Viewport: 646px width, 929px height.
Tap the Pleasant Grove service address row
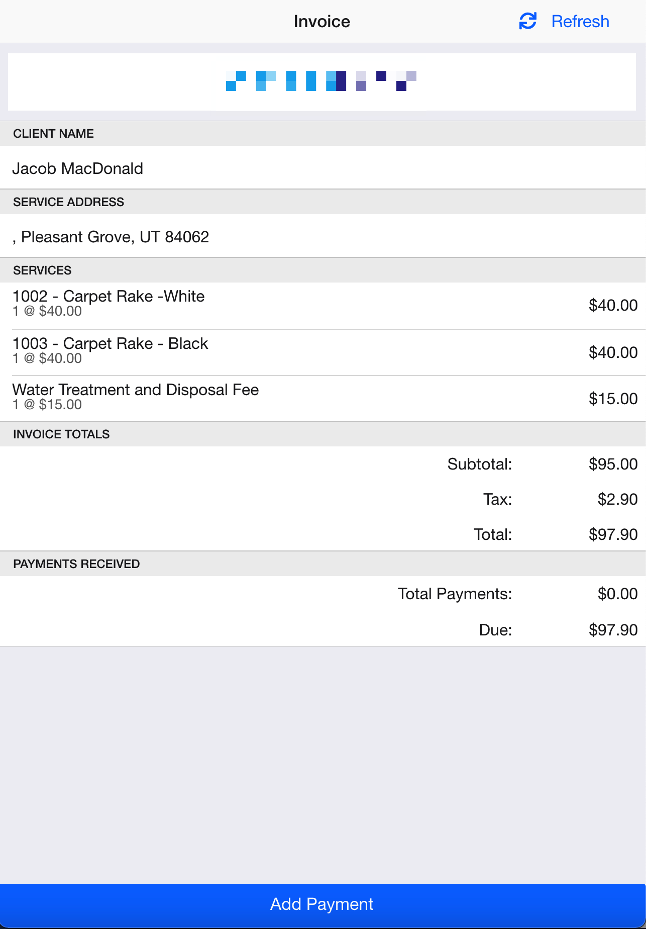323,236
